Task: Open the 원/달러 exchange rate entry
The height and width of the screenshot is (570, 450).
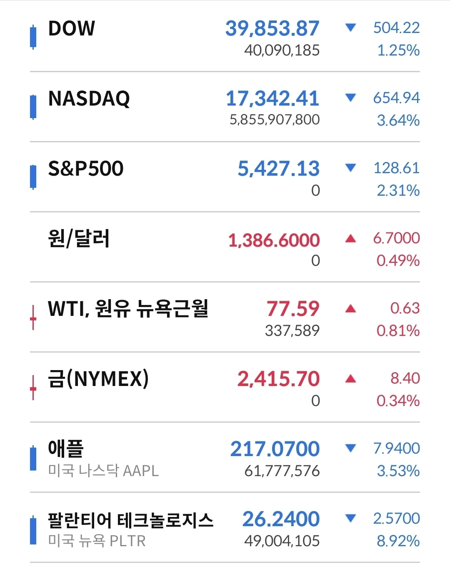Action: (x=225, y=247)
